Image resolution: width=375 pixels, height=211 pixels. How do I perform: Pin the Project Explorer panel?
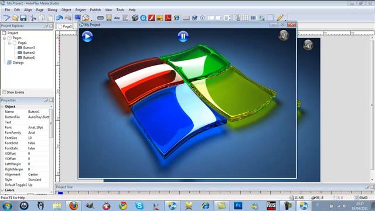tap(46, 26)
